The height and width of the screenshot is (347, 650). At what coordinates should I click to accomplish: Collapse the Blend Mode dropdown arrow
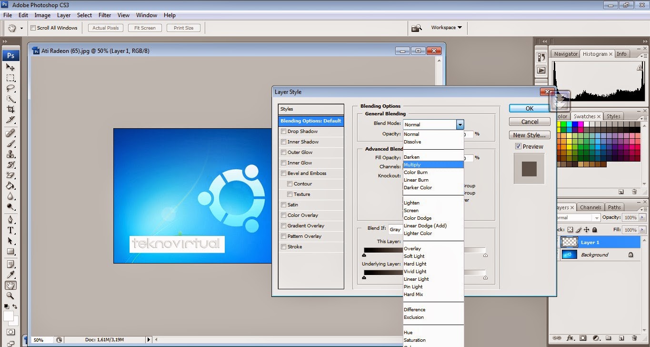pyautogui.click(x=460, y=124)
